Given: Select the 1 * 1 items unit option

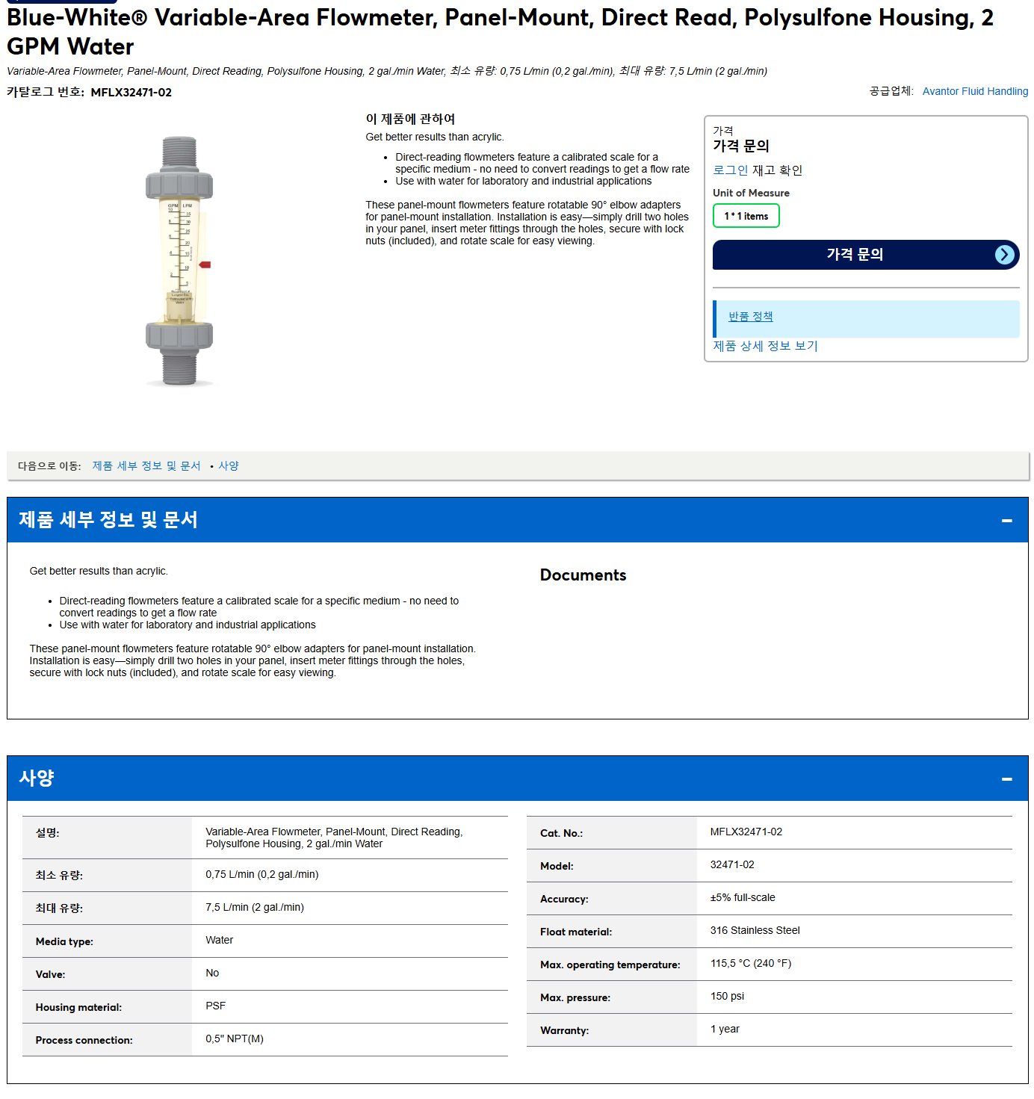Looking at the screenshot, I should coord(746,216).
